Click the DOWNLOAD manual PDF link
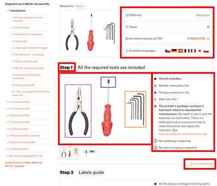The image size is (217, 186). [x=196, y=39]
